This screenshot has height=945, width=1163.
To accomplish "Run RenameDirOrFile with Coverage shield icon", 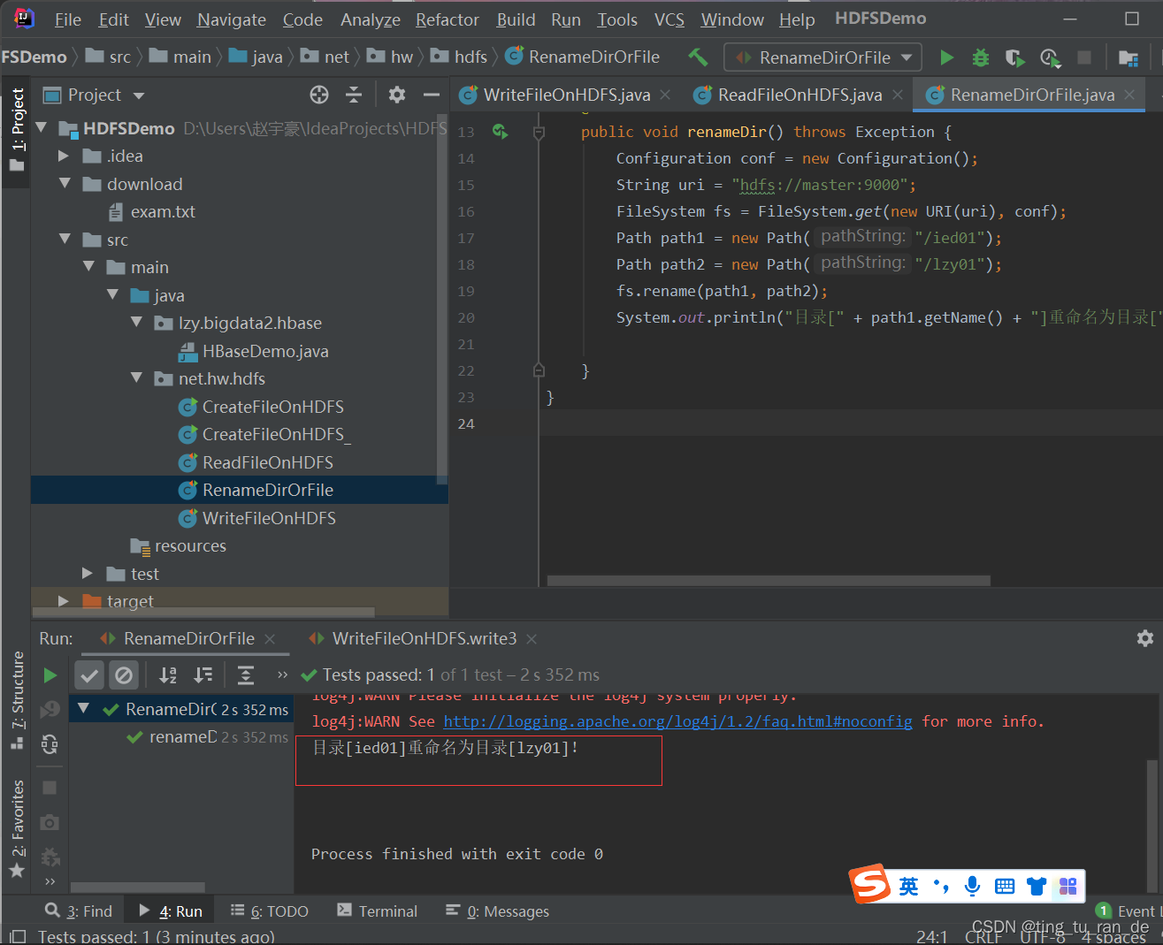I will coord(1014,57).
